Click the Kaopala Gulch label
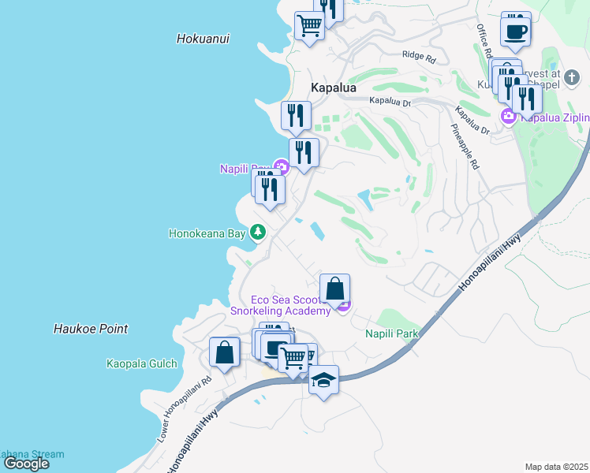This screenshot has height=473, width=590. coord(137,363)
